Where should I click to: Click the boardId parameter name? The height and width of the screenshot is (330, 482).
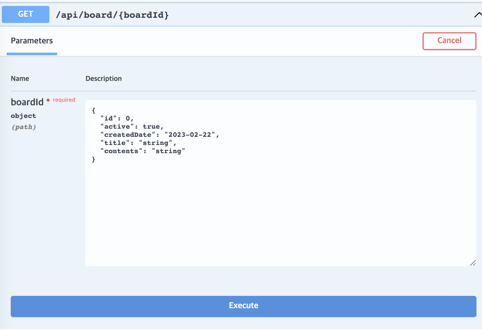(x=27, y=102)
